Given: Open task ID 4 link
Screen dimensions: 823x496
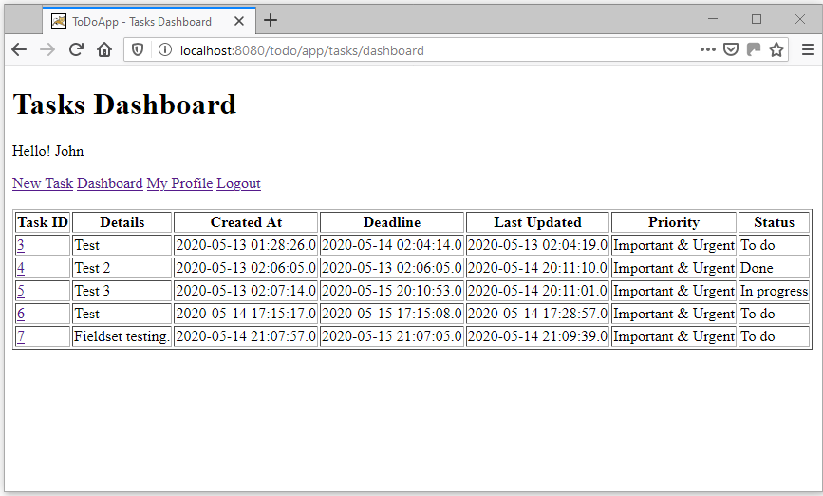Looking at the screenshot, I should 21,268.
